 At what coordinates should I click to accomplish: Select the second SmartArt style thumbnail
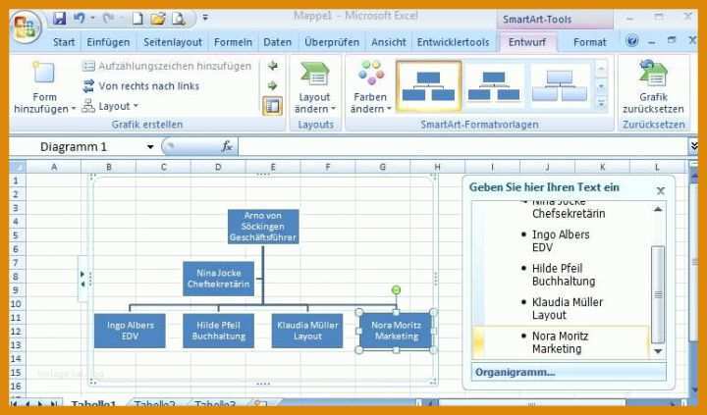tap(494, 86)
